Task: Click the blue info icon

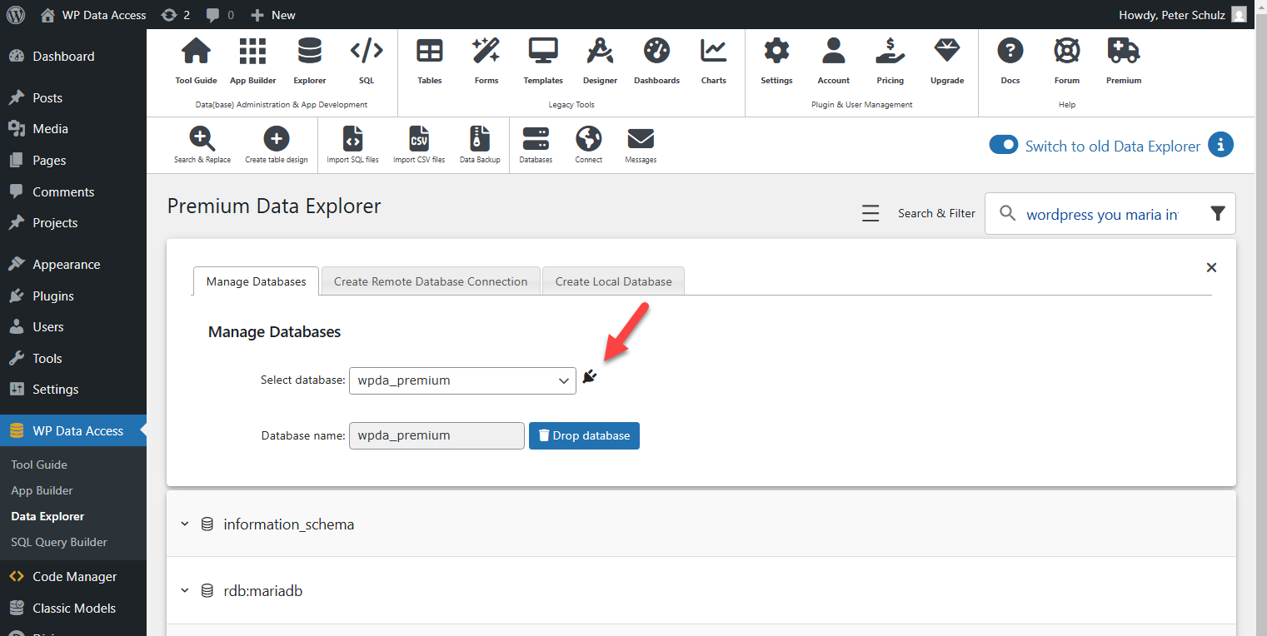Action: 1220,144
